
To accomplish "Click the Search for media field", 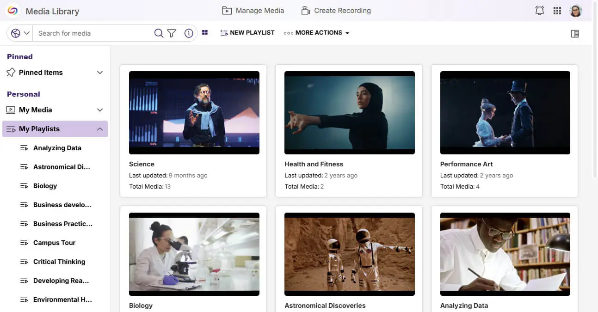I will pyautogui.click(x=92, y=33).
